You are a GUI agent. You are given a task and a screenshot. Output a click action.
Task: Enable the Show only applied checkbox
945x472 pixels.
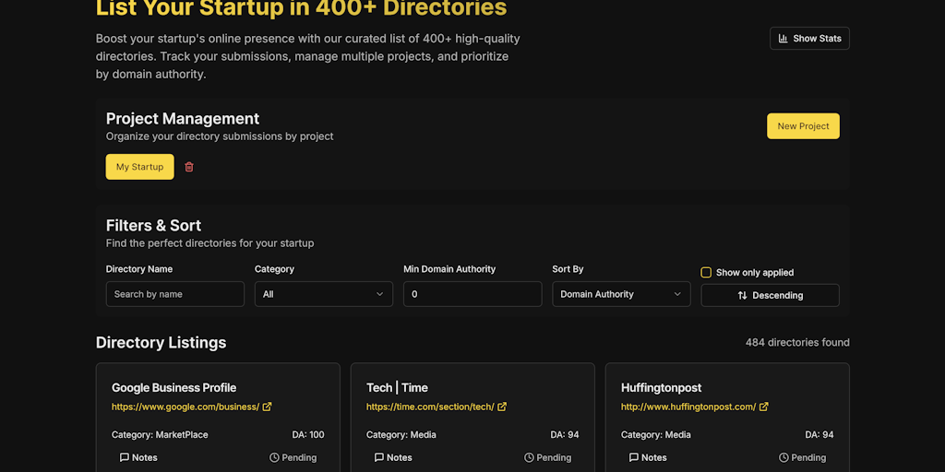coord(706,273)
